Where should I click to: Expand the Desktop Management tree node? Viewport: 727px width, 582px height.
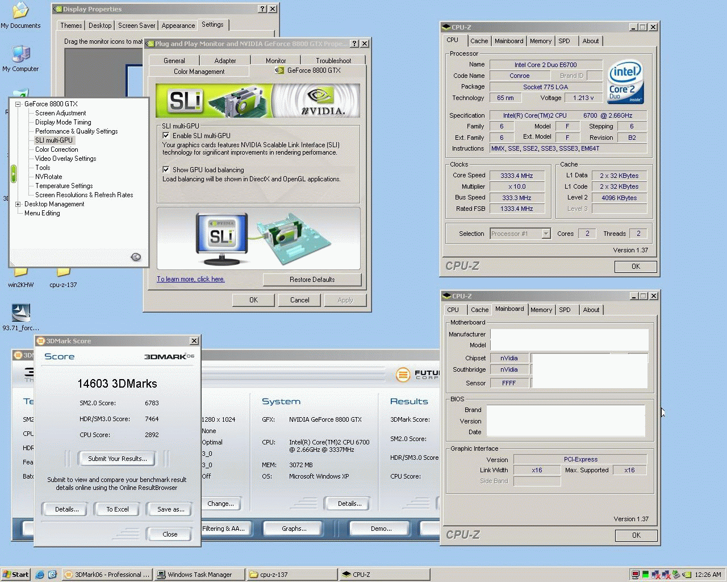point(18,204)
